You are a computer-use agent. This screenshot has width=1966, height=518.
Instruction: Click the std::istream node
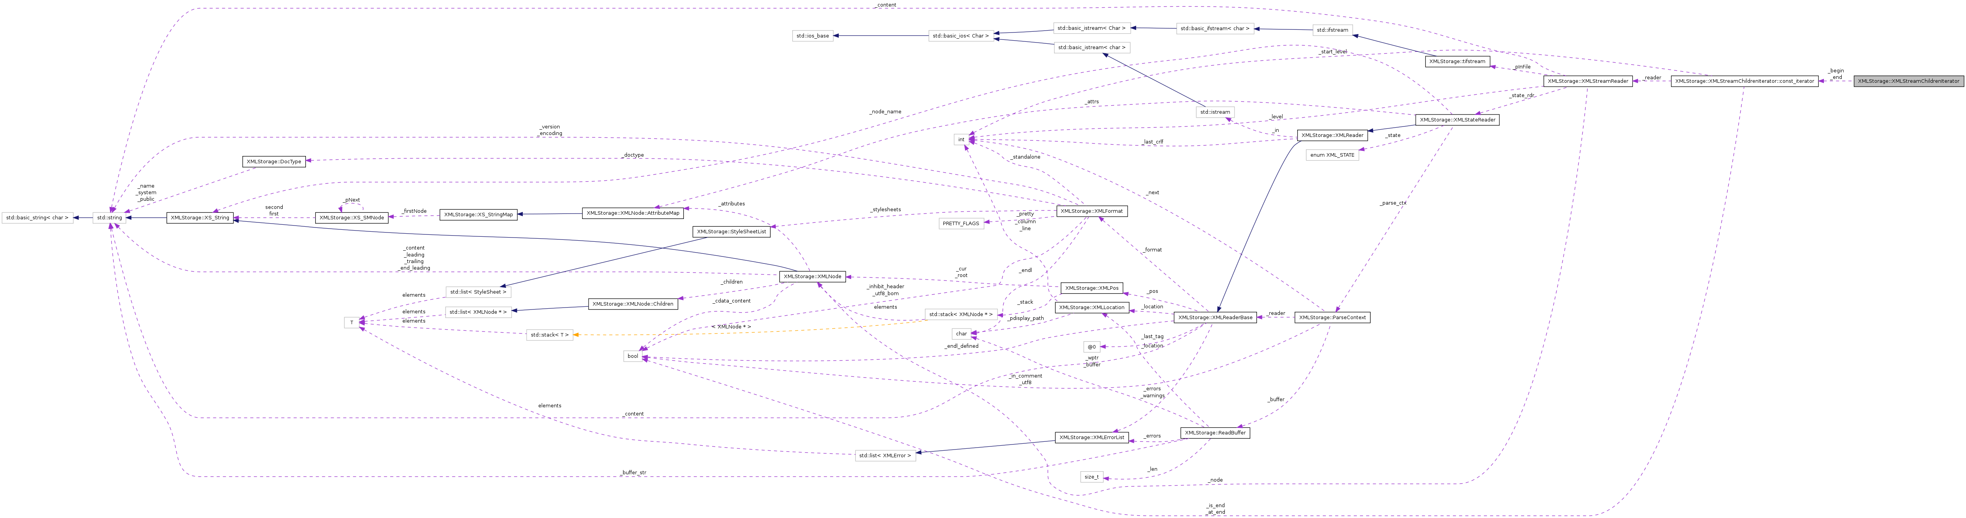coord(1215,112)
